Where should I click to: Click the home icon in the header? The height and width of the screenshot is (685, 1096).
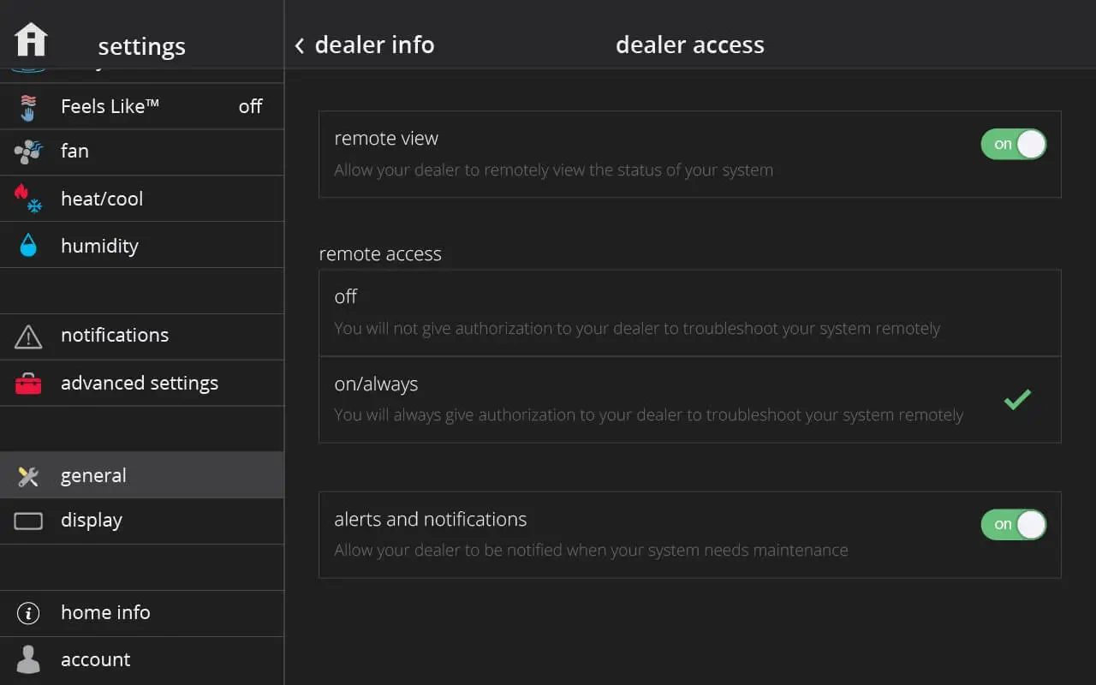[31, 39]
